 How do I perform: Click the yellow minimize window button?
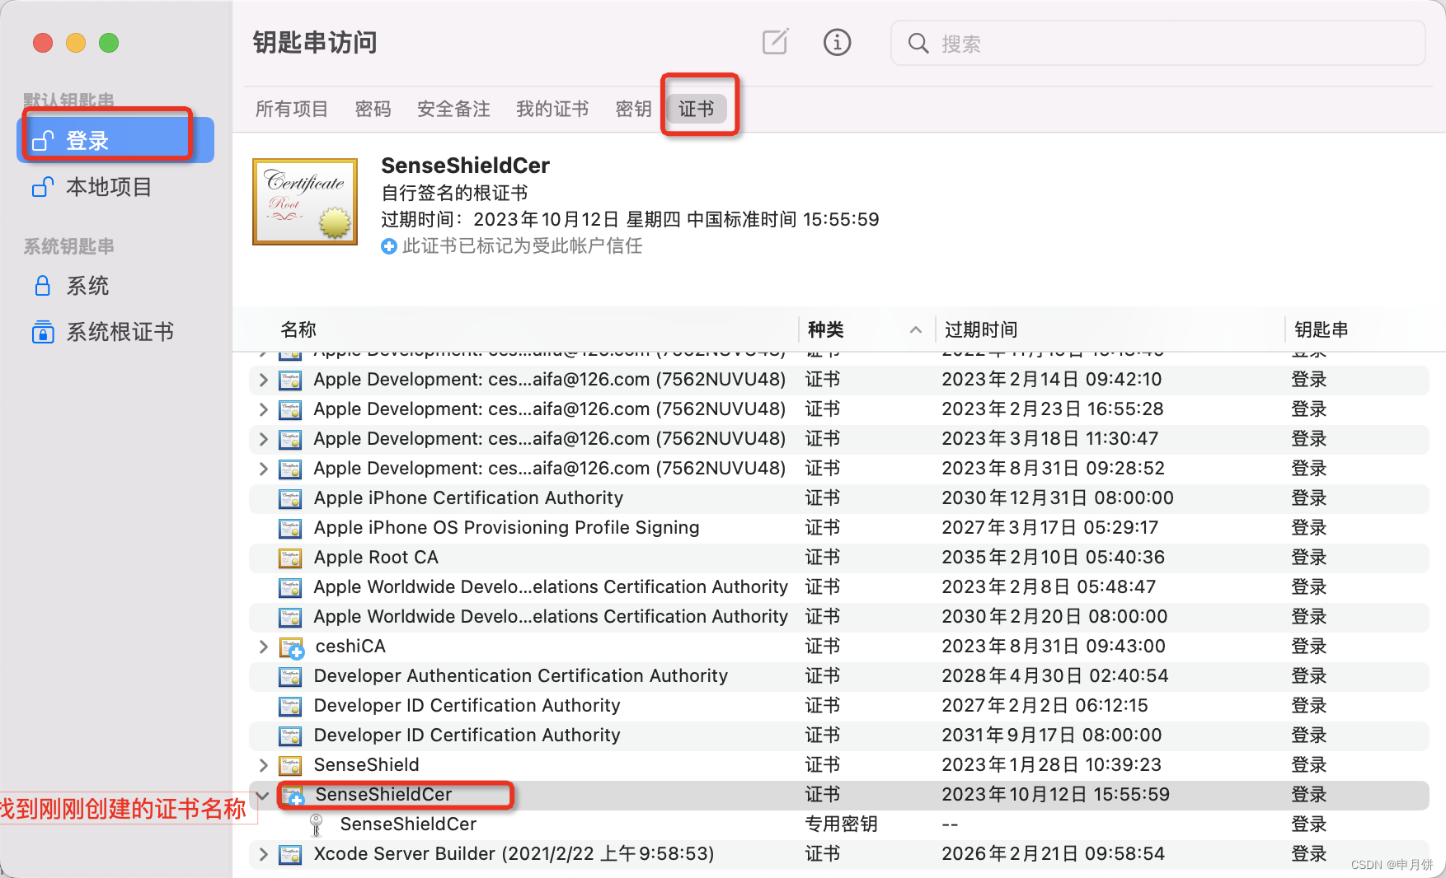(76, 43)
